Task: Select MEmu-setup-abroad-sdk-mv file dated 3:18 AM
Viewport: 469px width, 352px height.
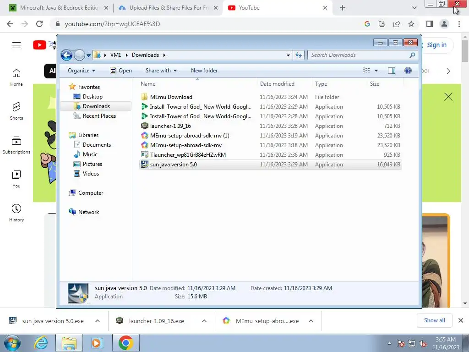Action: click(x=270, y=145)
